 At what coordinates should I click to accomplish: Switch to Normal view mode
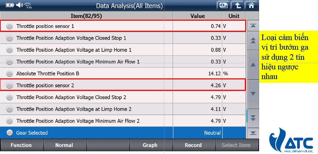[64, 145]
